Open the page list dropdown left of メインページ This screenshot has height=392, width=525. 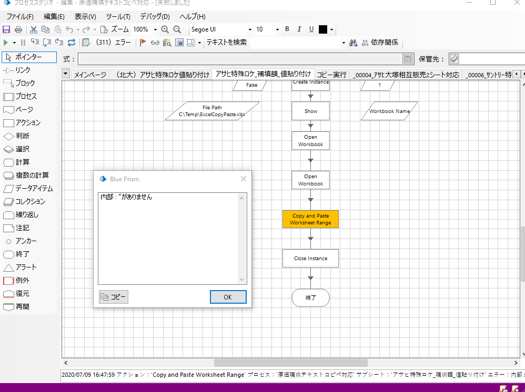(66, 74)
